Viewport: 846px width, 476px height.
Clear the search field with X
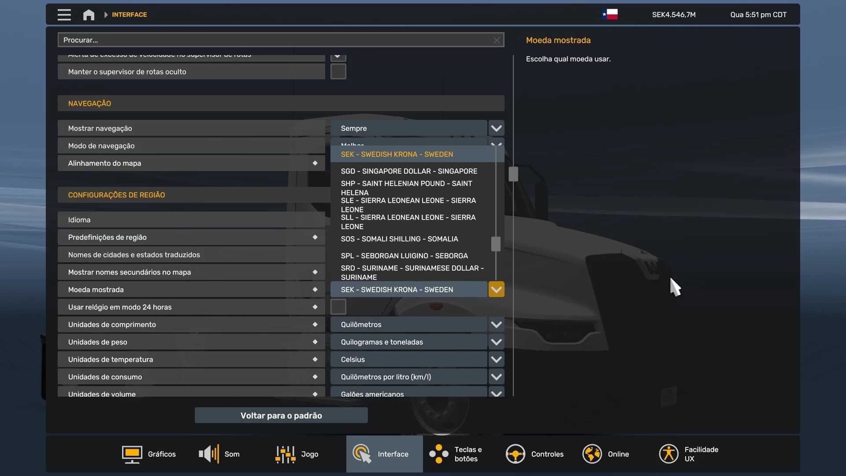(x=497, y=40)
